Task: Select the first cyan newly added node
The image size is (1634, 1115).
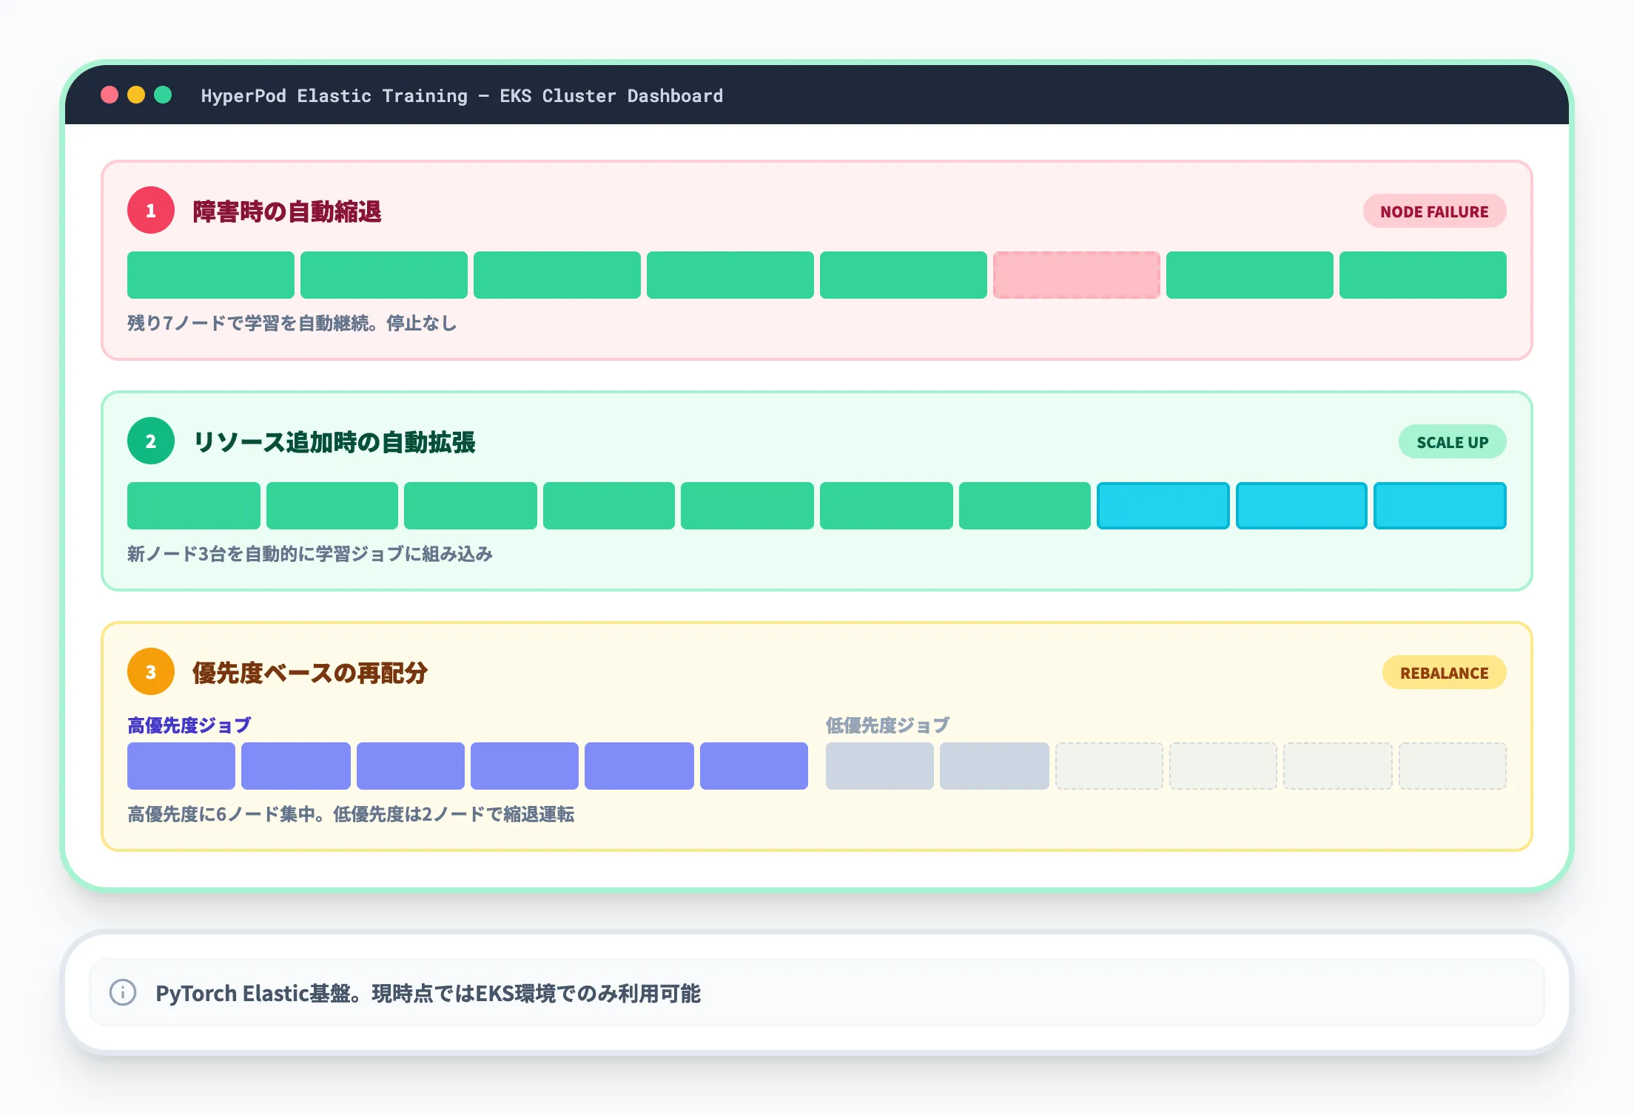Action: pyautogui.click(x=1162, y=506)
